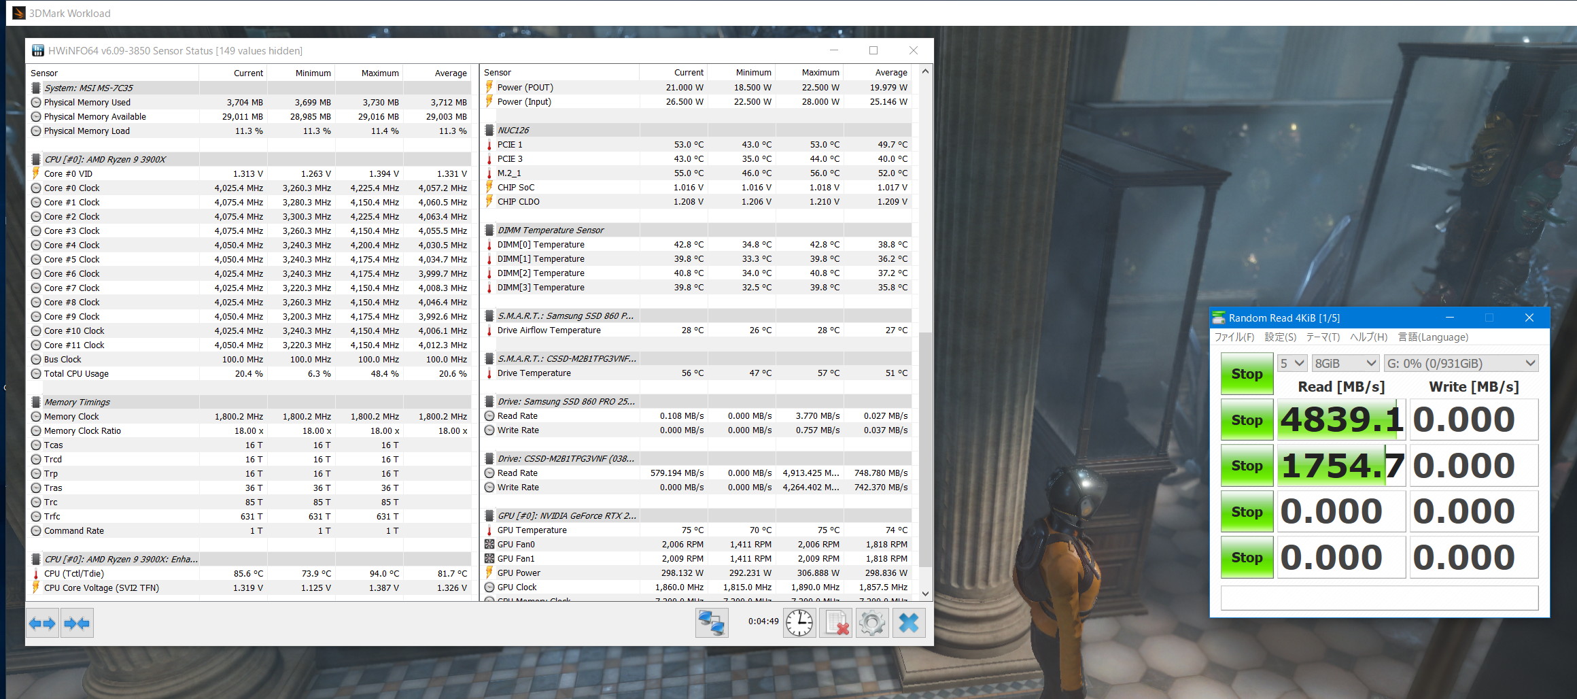Click the logging document icon with red X
The height and width of the screenshot is (699, 1577).
pos(835,623)
